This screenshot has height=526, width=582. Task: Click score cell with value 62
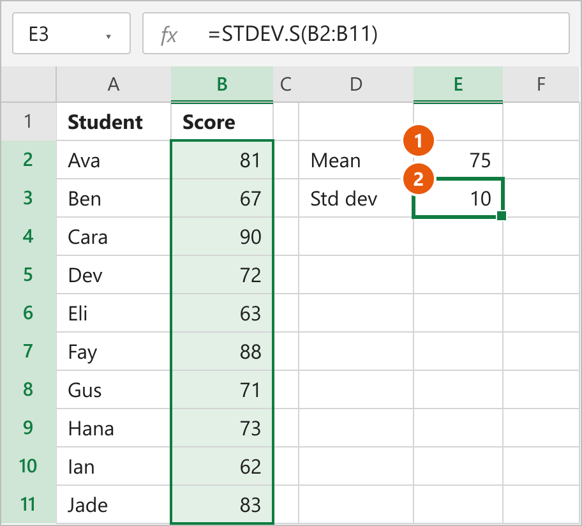222,466
